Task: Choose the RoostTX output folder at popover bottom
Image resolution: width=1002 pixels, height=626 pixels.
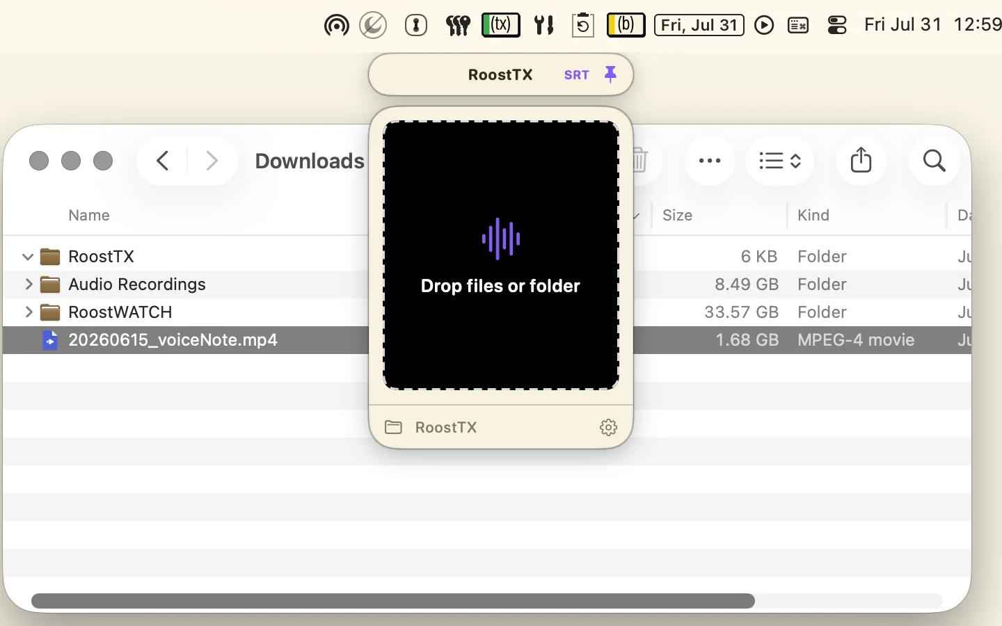Action: pyautogui.click(x=431, y=427)
